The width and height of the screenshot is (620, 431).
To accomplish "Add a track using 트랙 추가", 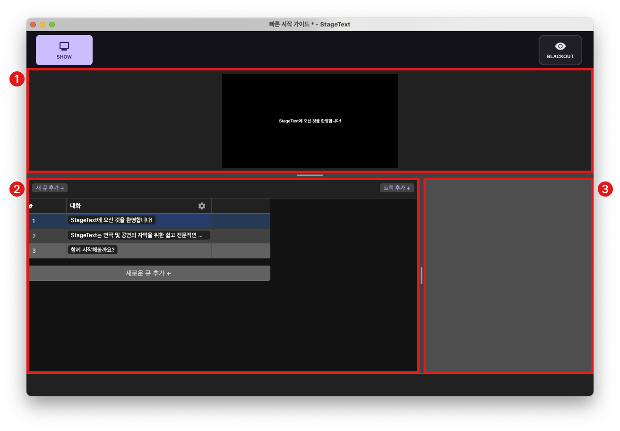I will pos(396,188).
